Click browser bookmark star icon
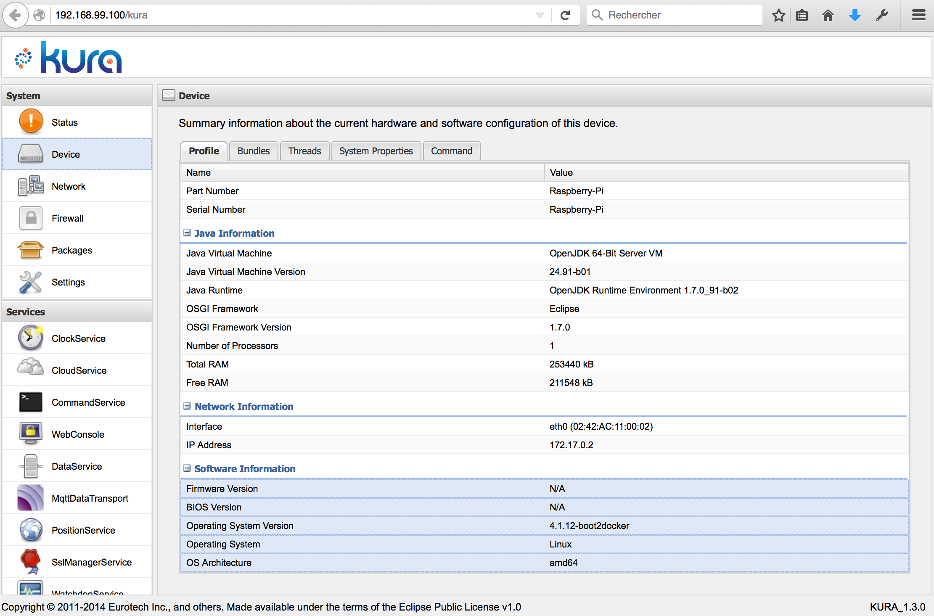Image resolution: width=934 pixels, height=616 pixels. pyautogui.click(x=778, y=16)
